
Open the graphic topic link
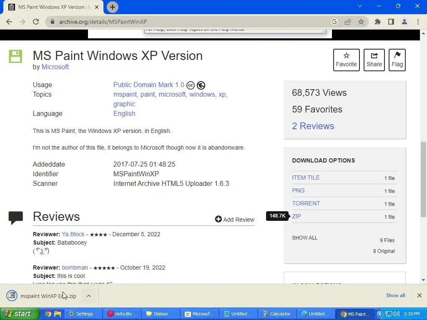coord(124,104)
